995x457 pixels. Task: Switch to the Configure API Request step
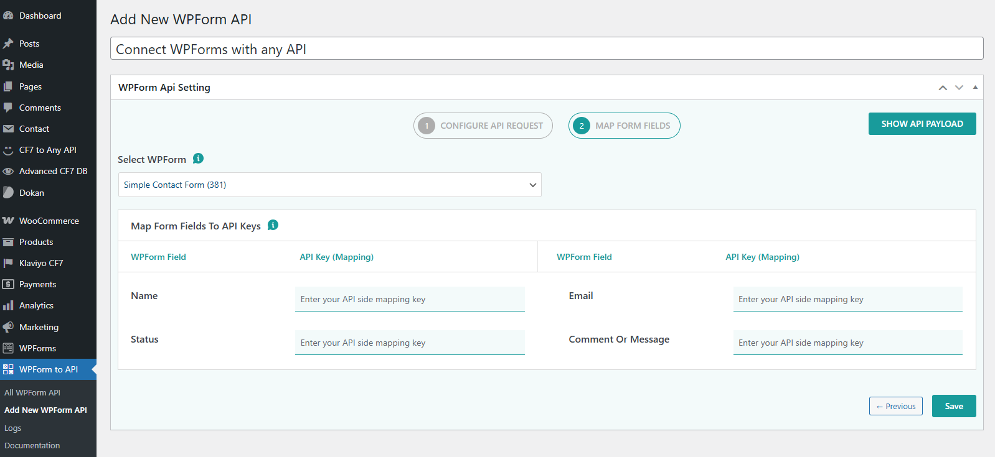(483, 126)
